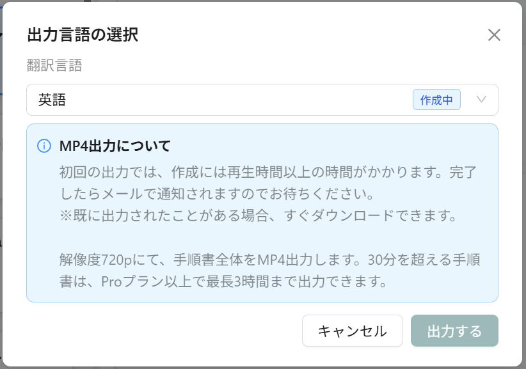The height and width of the screenshot is (369, 526).
Task: Select the 英語 value in the combo box
Action: click(52, 100)
